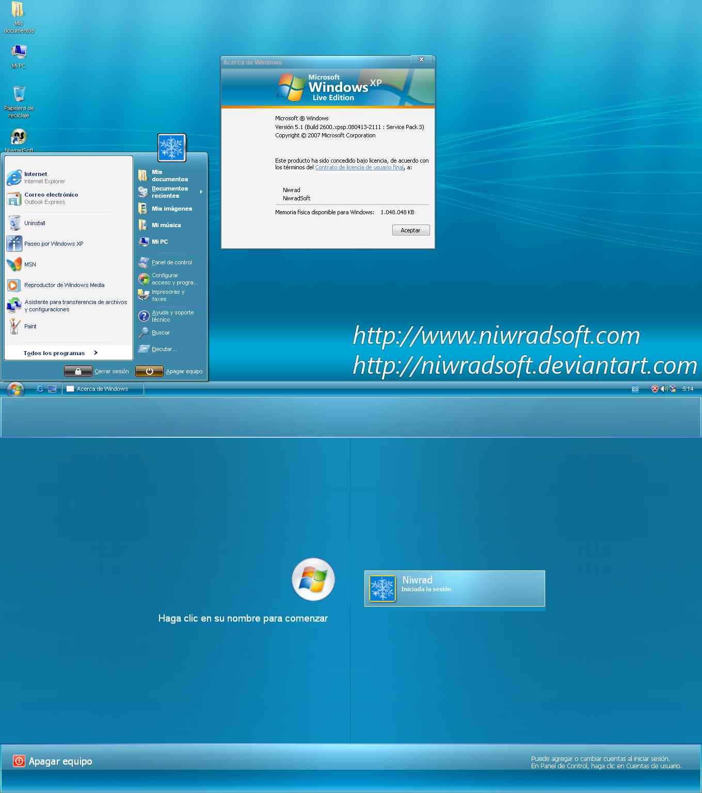
Task: Select Documentos recientes menu entry
Action: [x=170, y=192]
